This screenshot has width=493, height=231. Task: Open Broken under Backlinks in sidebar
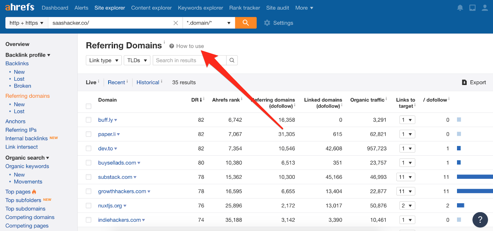(22, 86)
